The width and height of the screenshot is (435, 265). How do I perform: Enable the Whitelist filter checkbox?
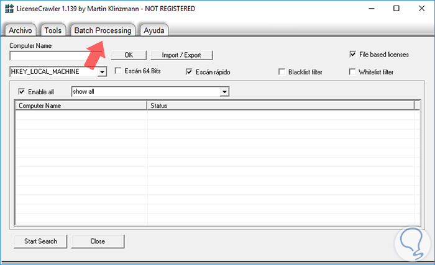pyautogui.click(x=352, y=72)
